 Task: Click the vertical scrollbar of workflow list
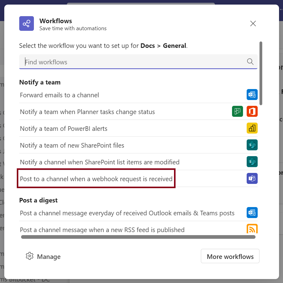coord(261,73)
